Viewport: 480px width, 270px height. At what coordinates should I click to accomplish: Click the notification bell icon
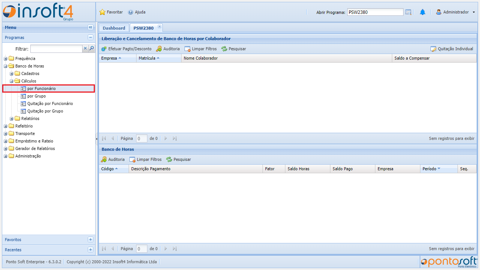423,12
